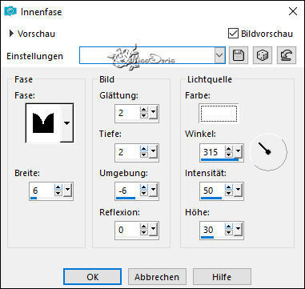Decrease Tiefe value with down arrow
This screenshot has height=289, width=305.
click(x=144, y=155)
